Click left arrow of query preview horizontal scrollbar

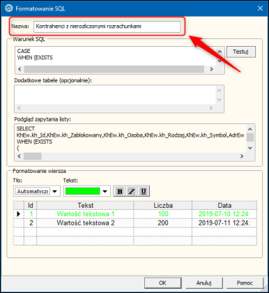pyautogui.click(x=20, y=156)
